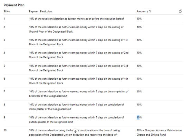The width and height of the screenshot is (184, 138).
Task: Click the copy table icon
Action: pyautogui.click(x=181, y=11)
